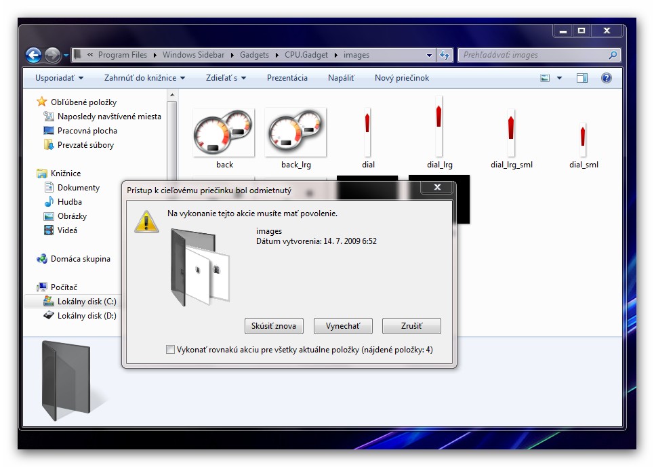Click CPU.Gadget breadcrumb segment
The height and width of the screenshot is (467, 654).
(306, 55)
